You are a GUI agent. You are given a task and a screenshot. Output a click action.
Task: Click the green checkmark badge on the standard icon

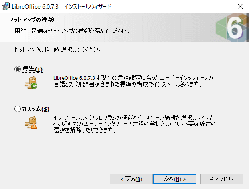(x=34, y=86)
